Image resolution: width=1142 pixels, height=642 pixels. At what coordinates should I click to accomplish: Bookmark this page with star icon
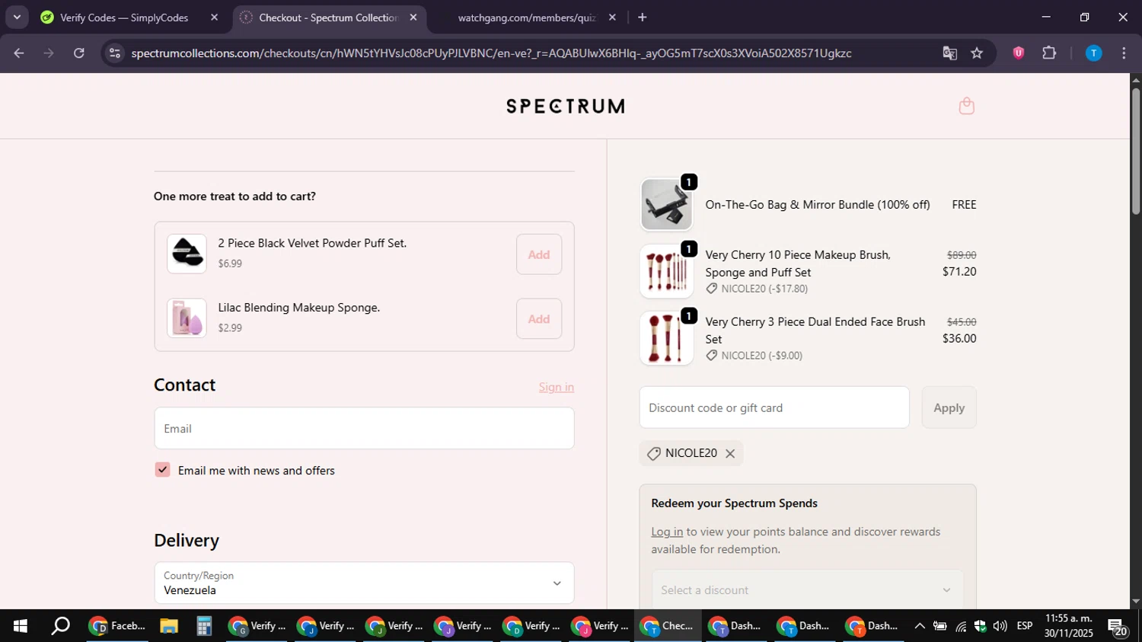[x=977, y=53]
